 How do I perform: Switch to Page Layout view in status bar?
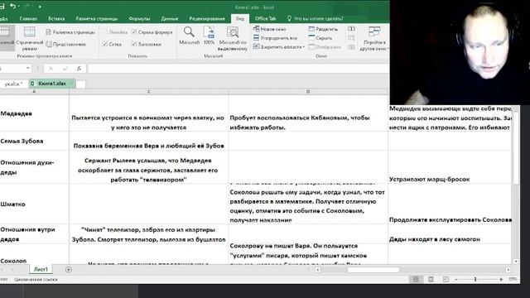[x=431, y=279]
